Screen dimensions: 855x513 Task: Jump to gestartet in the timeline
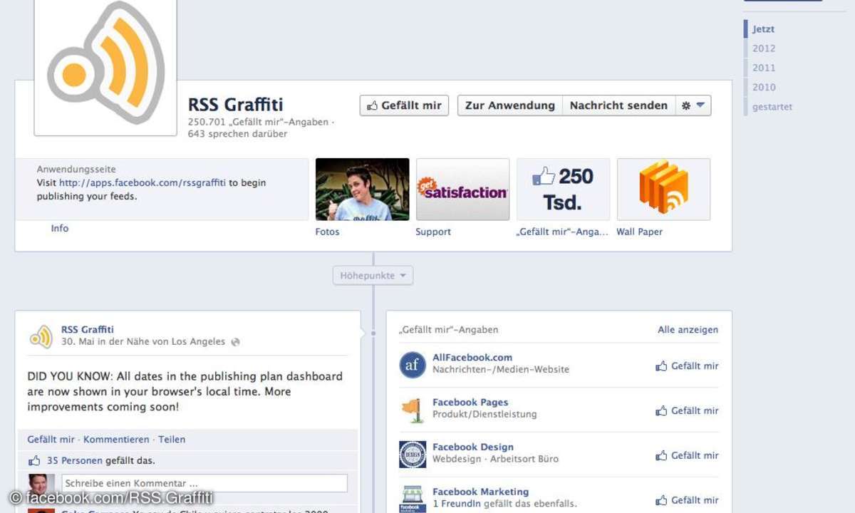tap(772, 107)
